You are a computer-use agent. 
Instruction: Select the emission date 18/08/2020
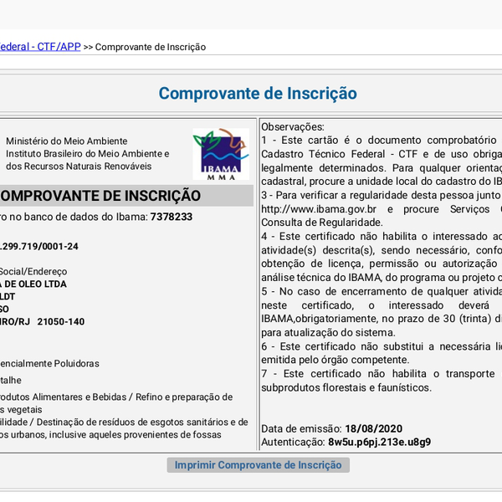pos(374,428)
